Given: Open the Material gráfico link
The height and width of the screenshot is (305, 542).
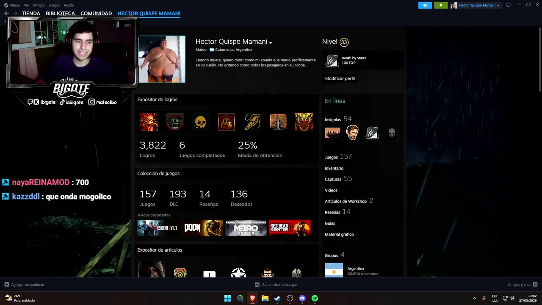Looking at the screenshot, I should pyautogui.click(x=339, y=234).
